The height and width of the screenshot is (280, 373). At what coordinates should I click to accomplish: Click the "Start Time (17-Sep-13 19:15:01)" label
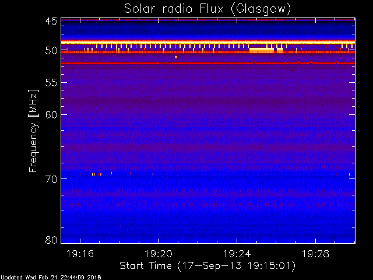pyautogui.click(x=207, y=266)
